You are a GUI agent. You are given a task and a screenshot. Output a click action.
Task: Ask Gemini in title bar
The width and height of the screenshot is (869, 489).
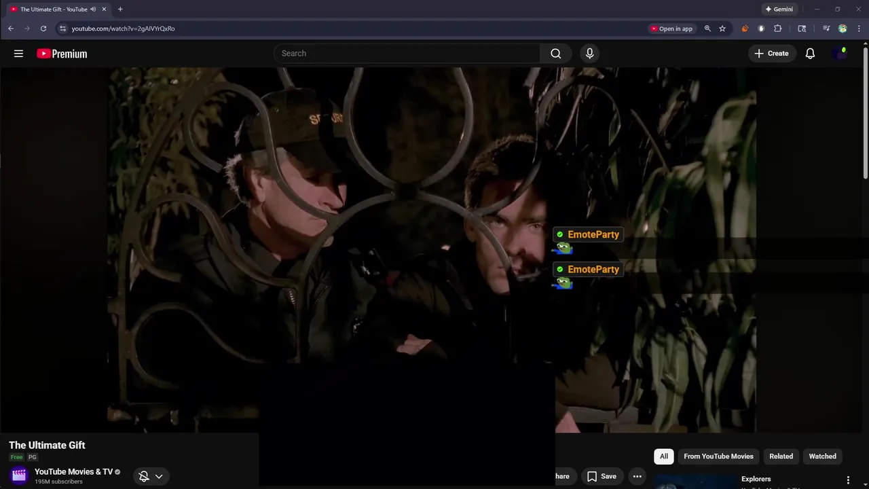pyautogui.click(x=779, y=10)
